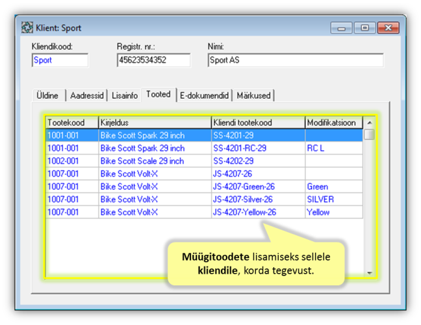Close the Klient: Sport window

pyautogui.click(x=388, y=28)
